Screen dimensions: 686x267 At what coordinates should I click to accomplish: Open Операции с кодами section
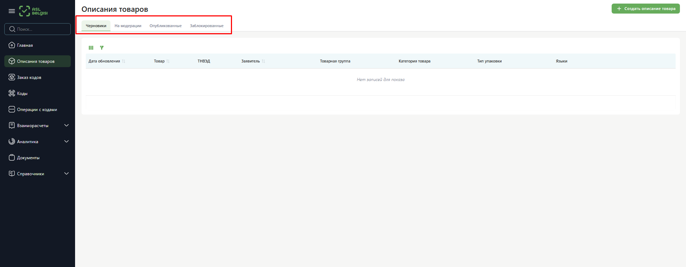tap(37, 110)
